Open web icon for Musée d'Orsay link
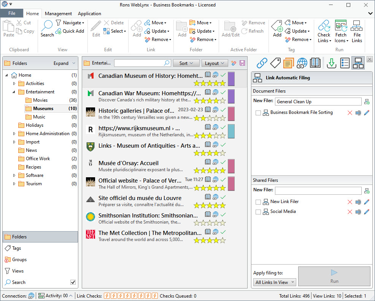 pos(216,162)
